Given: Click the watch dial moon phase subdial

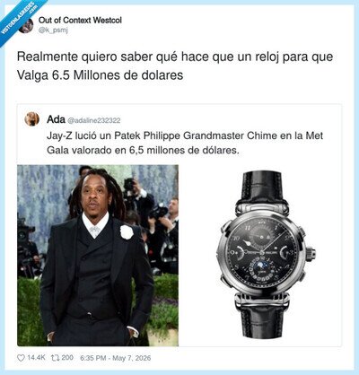Looking at the screenshot, I should pos(258,266).
